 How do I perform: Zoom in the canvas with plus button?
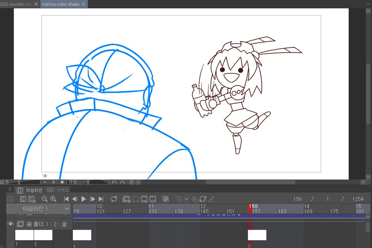[53, 182]
